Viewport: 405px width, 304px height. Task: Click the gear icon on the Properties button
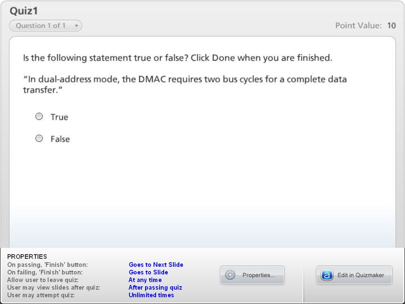[230, 275]
